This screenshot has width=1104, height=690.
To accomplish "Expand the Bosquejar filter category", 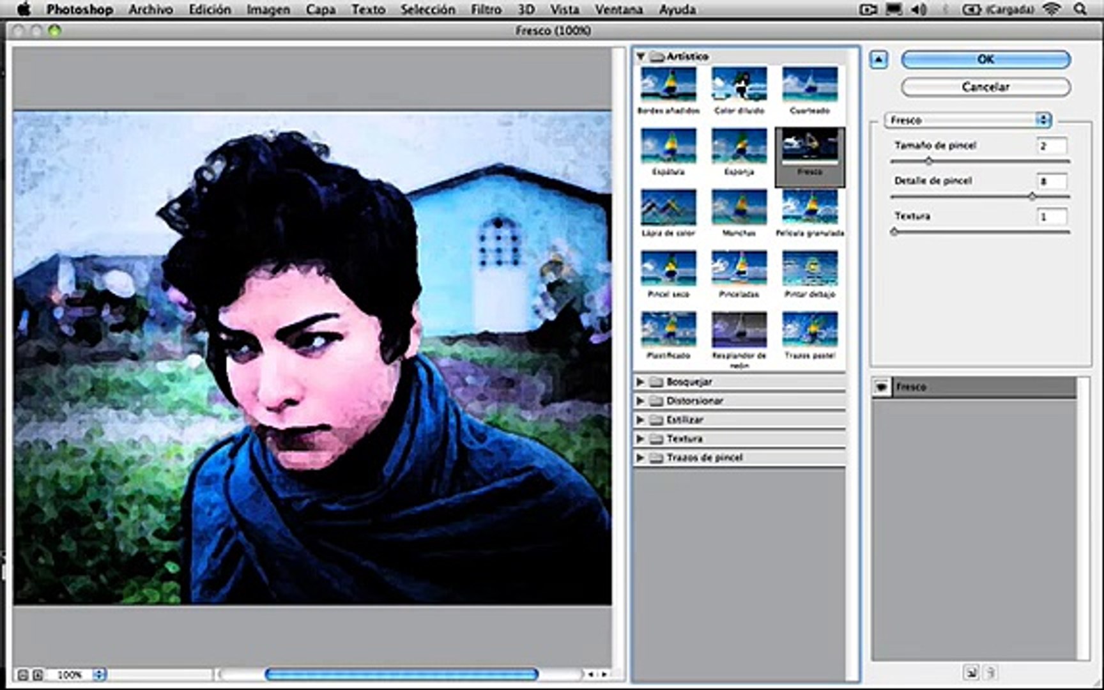I will (x=640, y=382).
